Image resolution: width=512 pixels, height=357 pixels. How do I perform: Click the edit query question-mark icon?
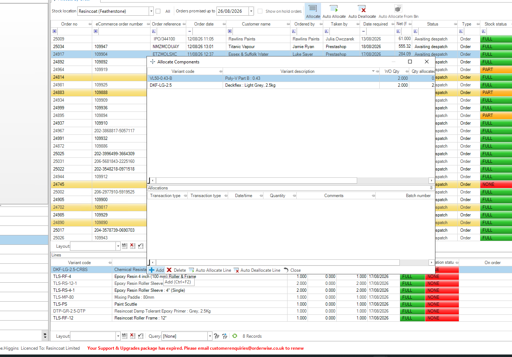click(216, 336)
